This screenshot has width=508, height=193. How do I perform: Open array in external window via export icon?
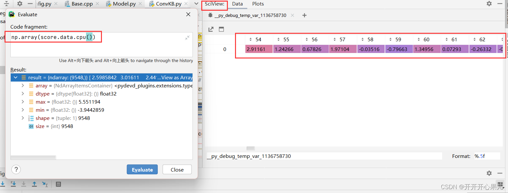pos(211,29)
